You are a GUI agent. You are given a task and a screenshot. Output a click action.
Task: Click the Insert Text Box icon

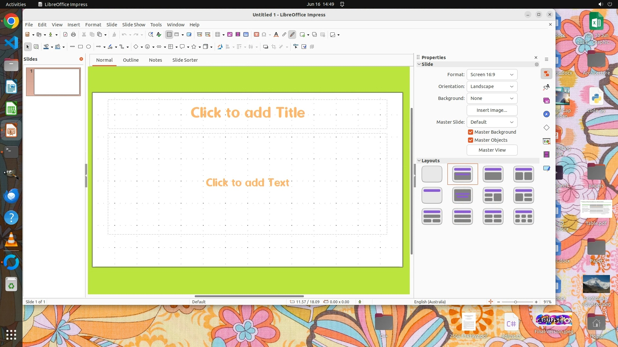(256, 35)
